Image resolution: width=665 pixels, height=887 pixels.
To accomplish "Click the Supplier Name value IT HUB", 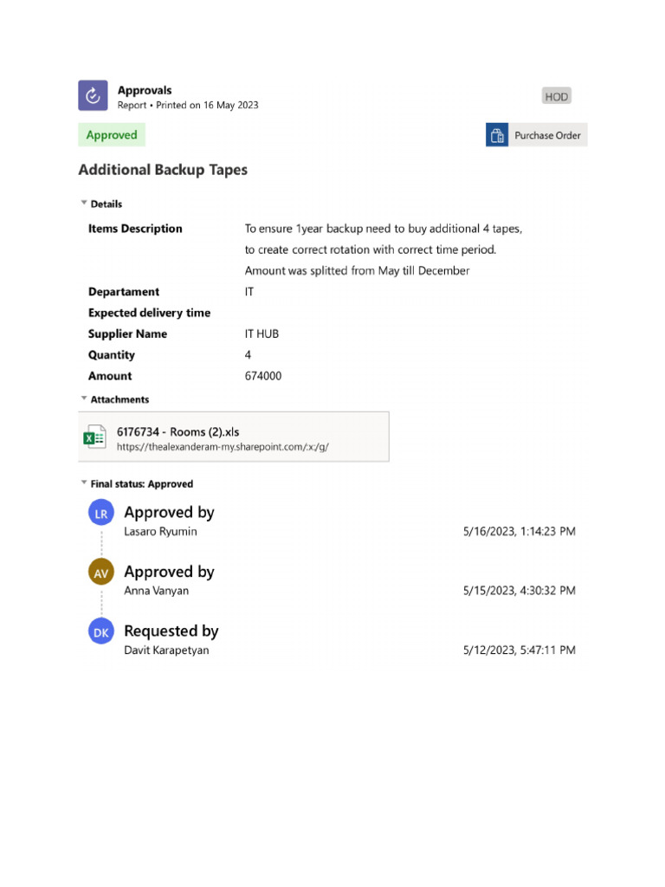I will [261, 333].
